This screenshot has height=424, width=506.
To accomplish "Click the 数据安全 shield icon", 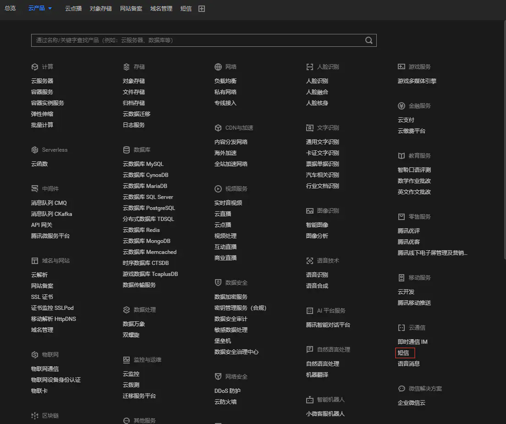I will pos(218,283).
